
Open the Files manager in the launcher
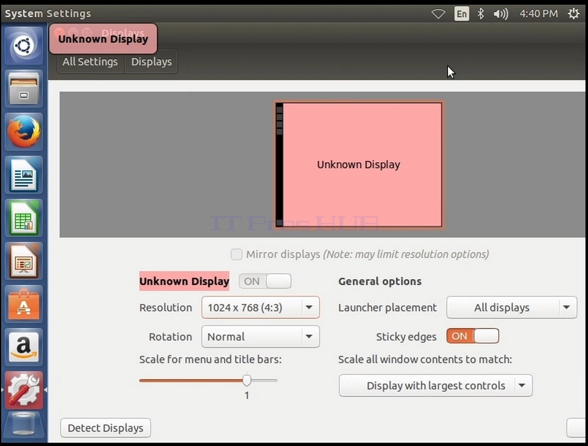(x=24, y=89)
